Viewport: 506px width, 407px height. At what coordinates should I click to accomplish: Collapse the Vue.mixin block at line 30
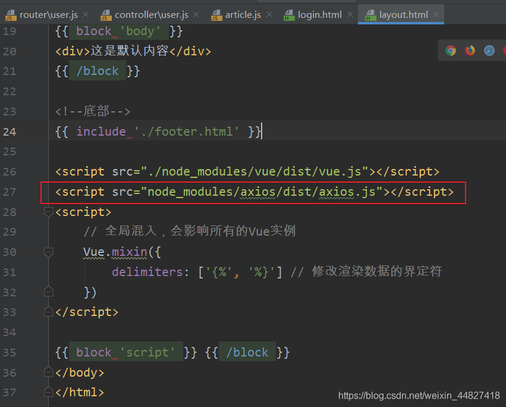[48, 252]
